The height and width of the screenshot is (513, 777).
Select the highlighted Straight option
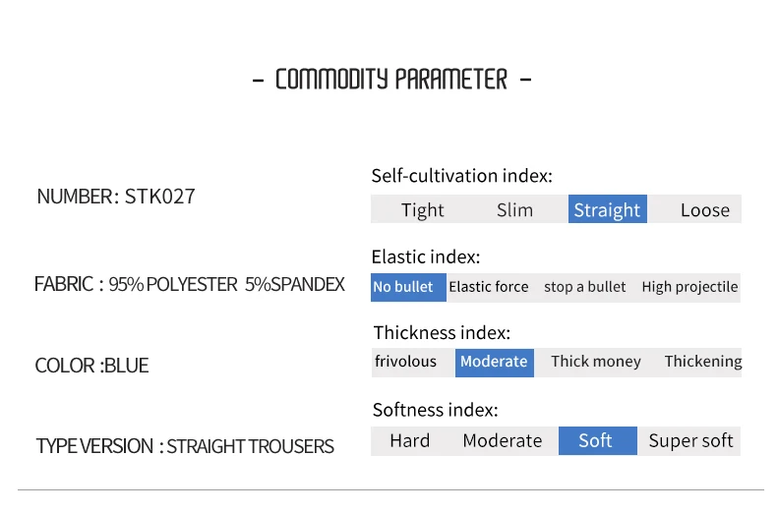click(607, 209)
